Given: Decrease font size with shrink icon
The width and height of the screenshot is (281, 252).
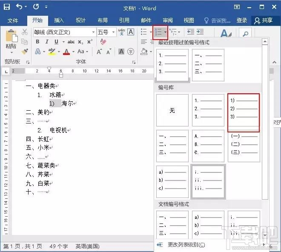Looking at the screenshot, I should coord(109,52).
